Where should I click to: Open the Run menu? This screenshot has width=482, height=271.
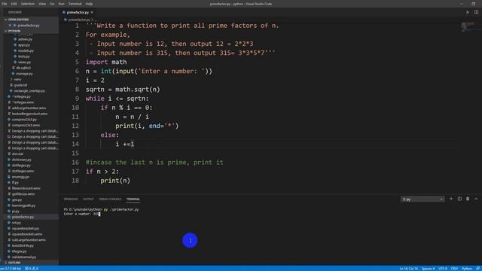tap(62, 4)
